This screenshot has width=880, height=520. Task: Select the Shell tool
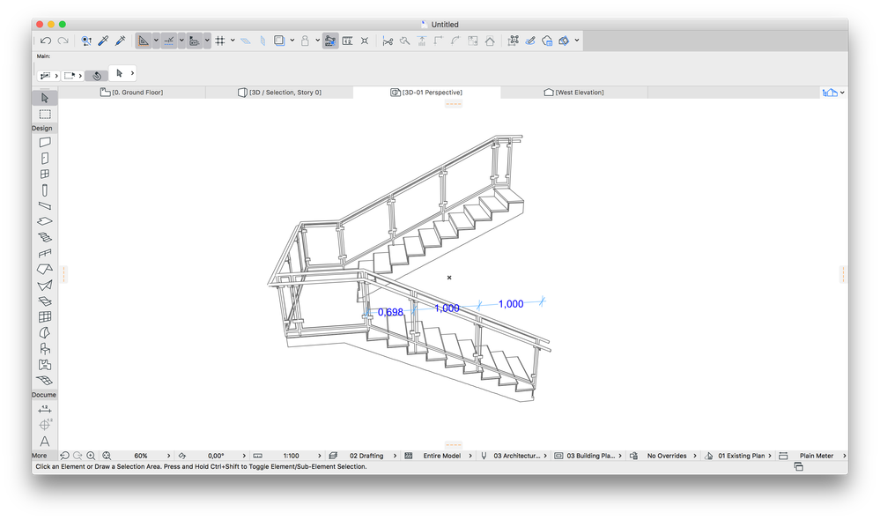[45, 286]
